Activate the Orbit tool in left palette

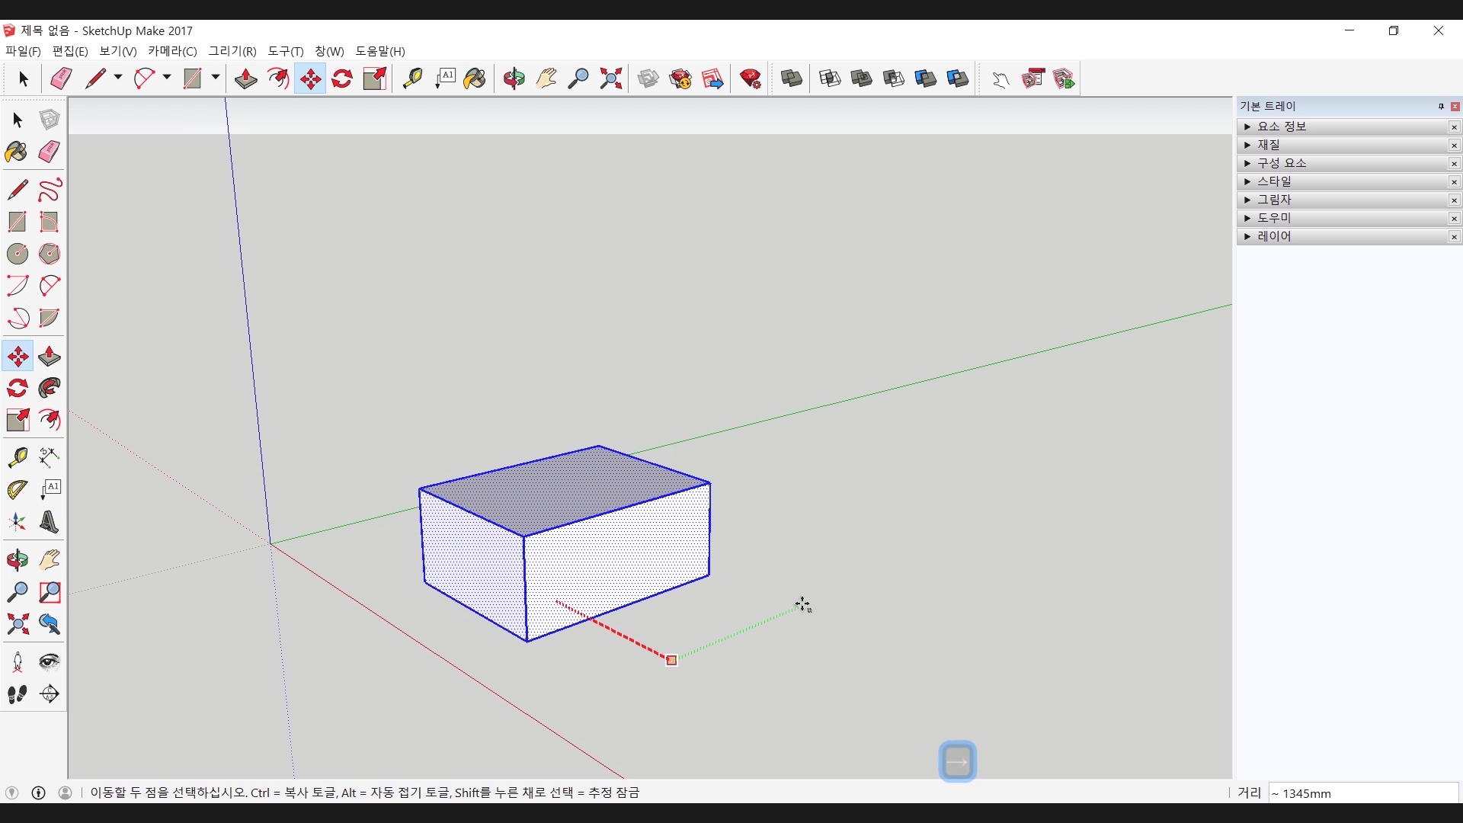[x=18, y=560]
